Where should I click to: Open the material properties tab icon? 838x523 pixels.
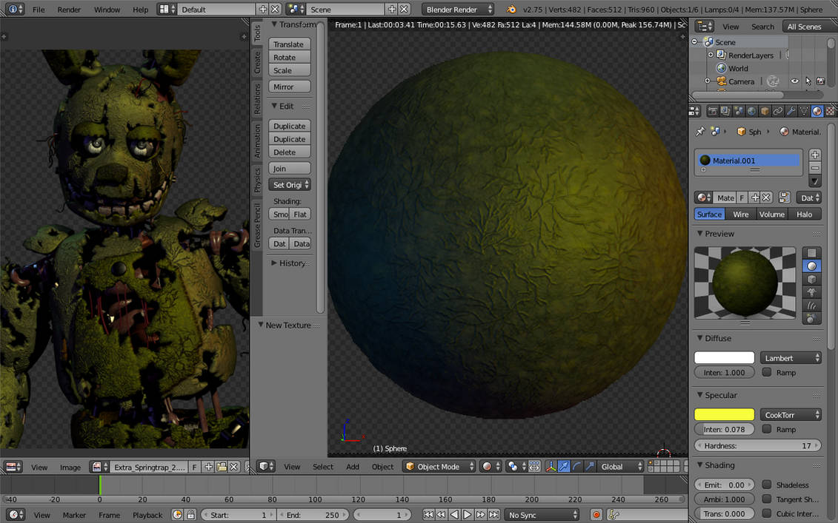817,111
